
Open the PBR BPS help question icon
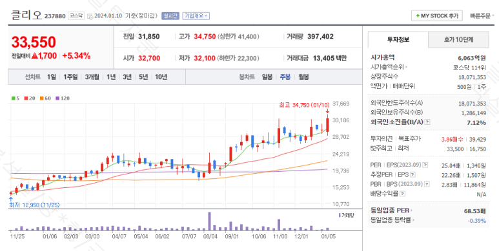click(x=427, y=183)
